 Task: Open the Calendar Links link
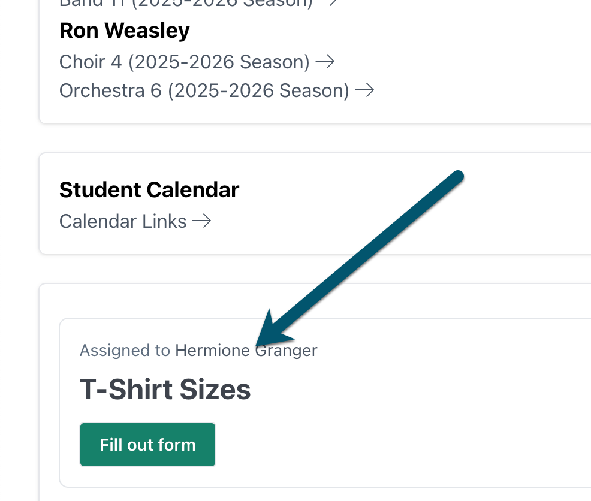tap(123, 221)
